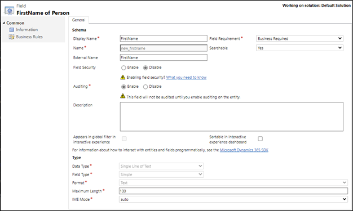
Task: Select Enable for Field Security
Action: point(123,68)
